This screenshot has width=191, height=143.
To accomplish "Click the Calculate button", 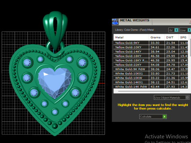I will point(153,116).
